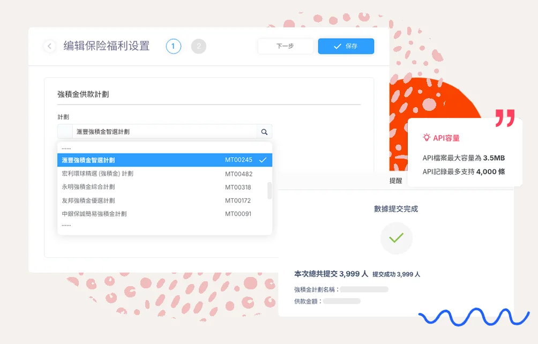538x344 pixels.
Task: Go to step 1 circle indicator
Action: [x=173, y=47]
